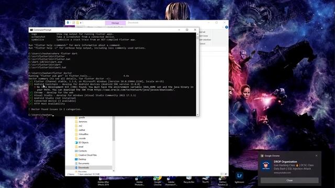Close the Command Prompt window
This screenshot has height=188, width=335.
tap(195, 30)
